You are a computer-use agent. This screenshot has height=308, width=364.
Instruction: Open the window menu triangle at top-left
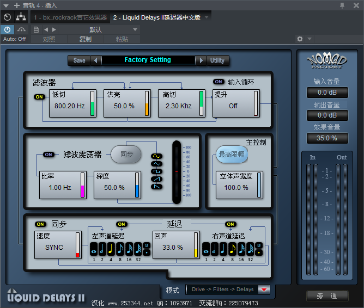(x=6, y=5)
